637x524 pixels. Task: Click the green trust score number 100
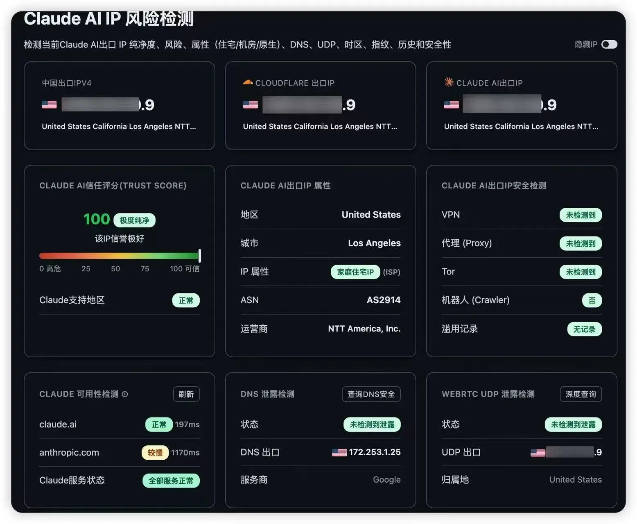(x=97, y=219)
